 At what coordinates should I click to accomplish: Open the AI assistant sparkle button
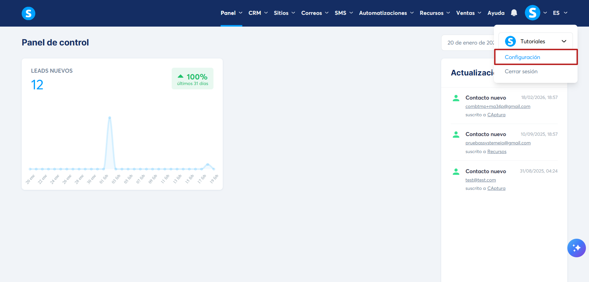click(576, 248)
